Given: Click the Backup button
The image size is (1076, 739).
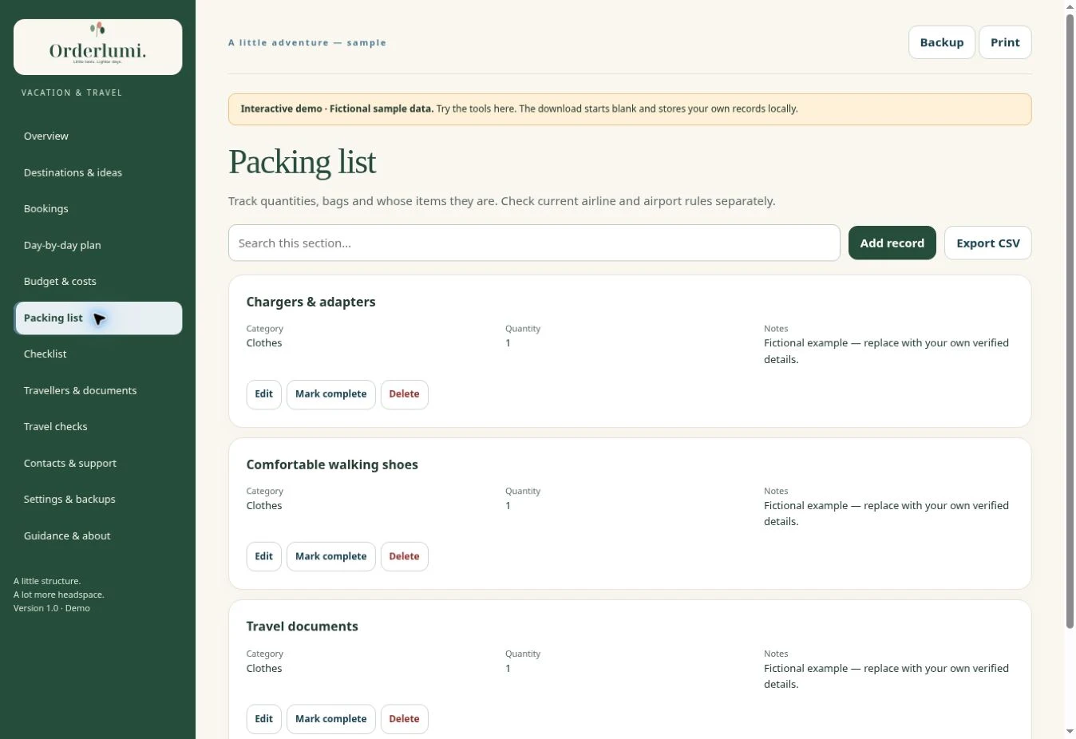Looking at the screenshot, I should 941,42.
